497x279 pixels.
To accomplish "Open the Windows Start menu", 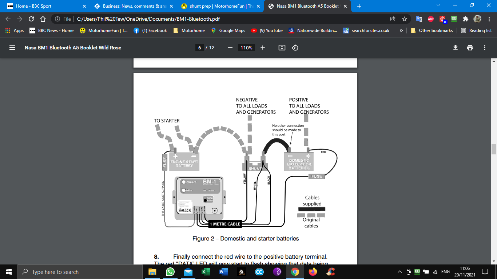I will click(x=9, y=272).
